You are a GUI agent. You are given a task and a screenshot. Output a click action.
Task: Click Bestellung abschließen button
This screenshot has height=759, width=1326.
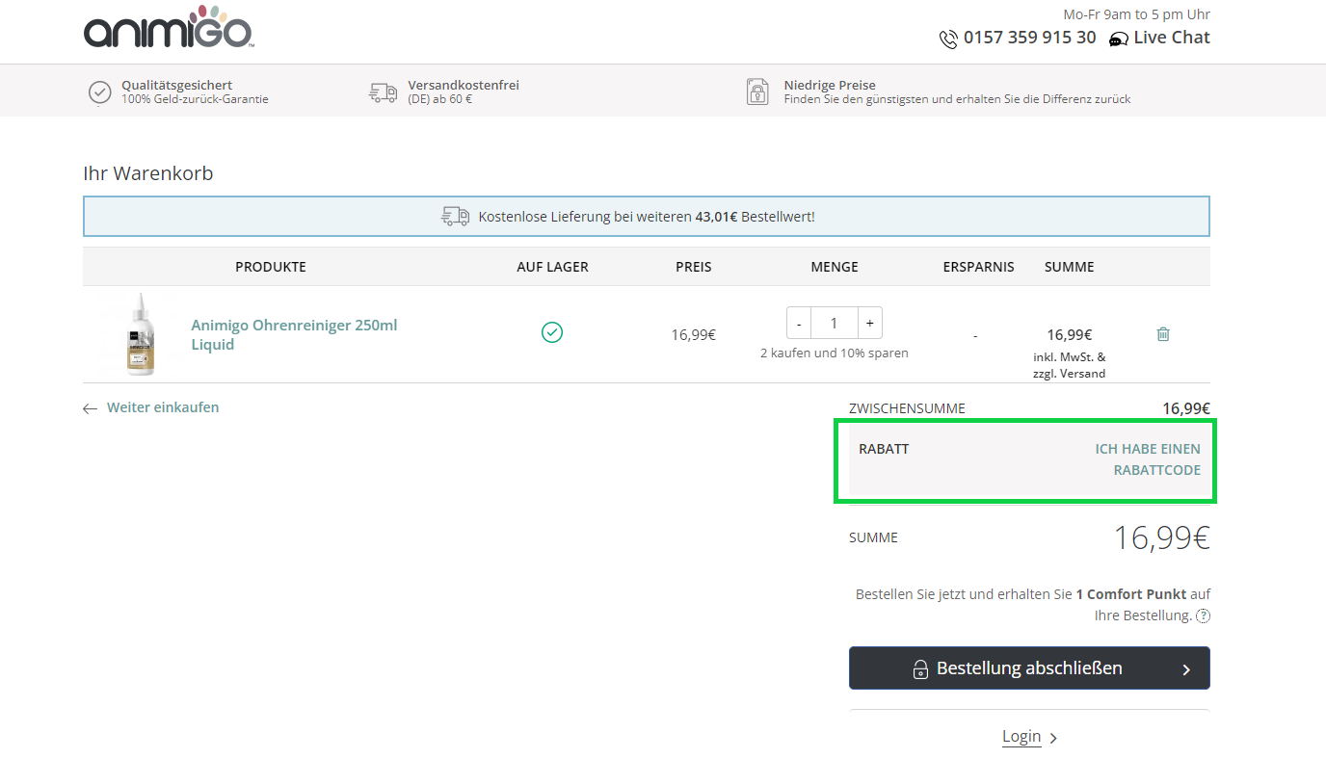pos(1029,668)
